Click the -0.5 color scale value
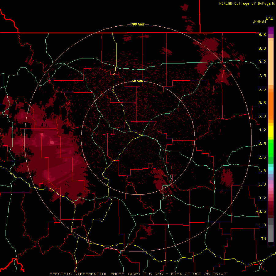276x276 pixels. coord(261,212)
